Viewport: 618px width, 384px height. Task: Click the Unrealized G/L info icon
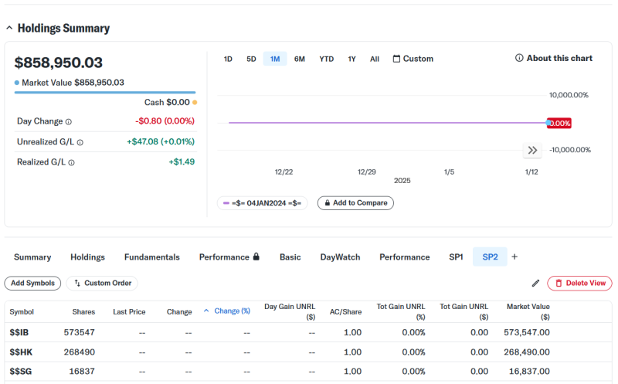pos(80,142)
